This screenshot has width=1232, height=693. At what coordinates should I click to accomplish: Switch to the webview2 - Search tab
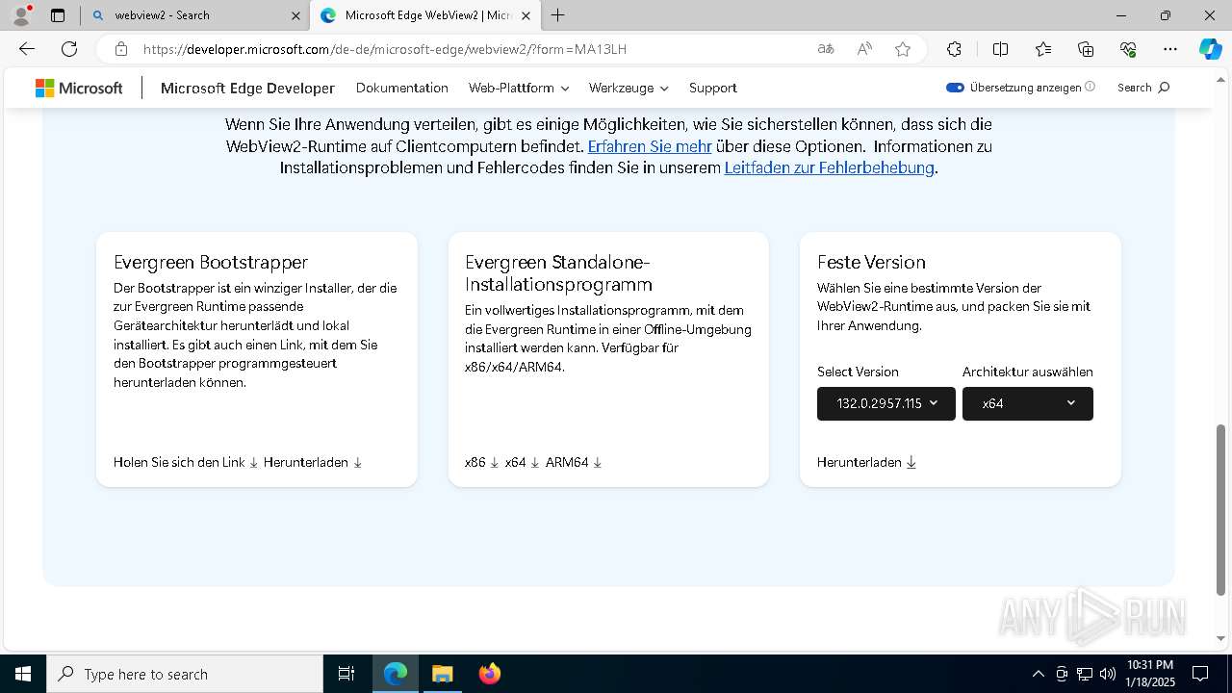click(x=195, y=15)
